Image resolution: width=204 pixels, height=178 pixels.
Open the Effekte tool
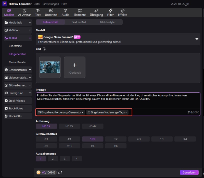pos(122,12)
